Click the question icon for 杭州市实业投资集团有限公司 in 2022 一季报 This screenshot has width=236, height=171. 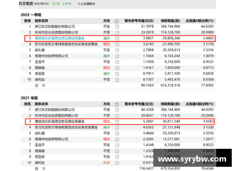pos(117,33)
